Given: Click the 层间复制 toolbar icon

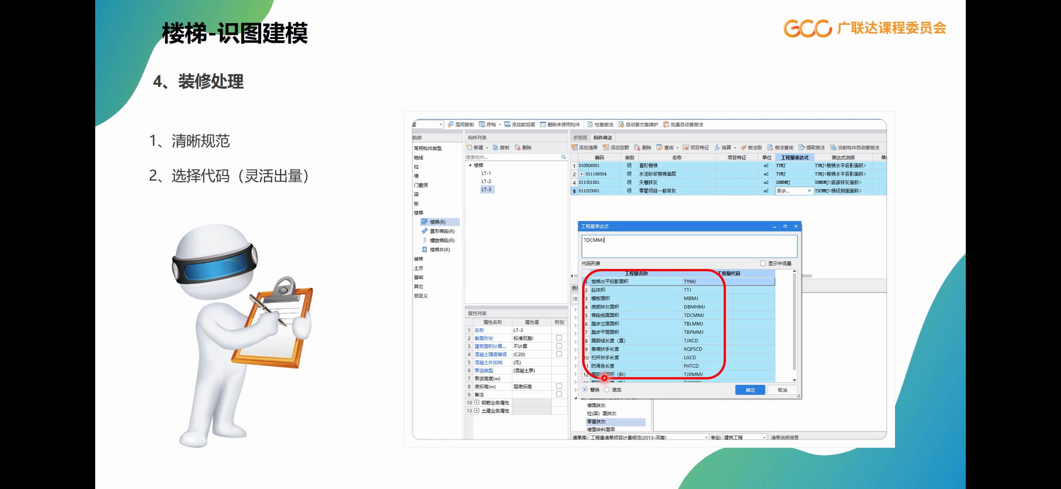Looking at the screenshot, I should (451, 125).
